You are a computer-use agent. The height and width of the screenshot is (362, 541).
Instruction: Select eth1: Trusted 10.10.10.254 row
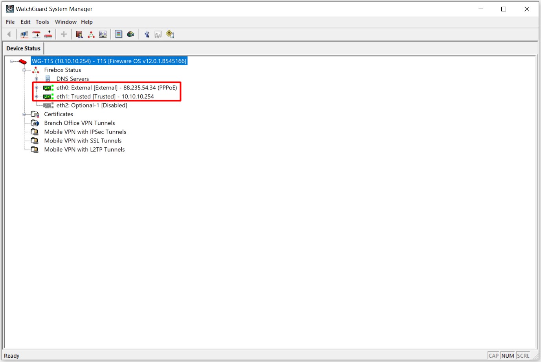[x=105, y=97]
